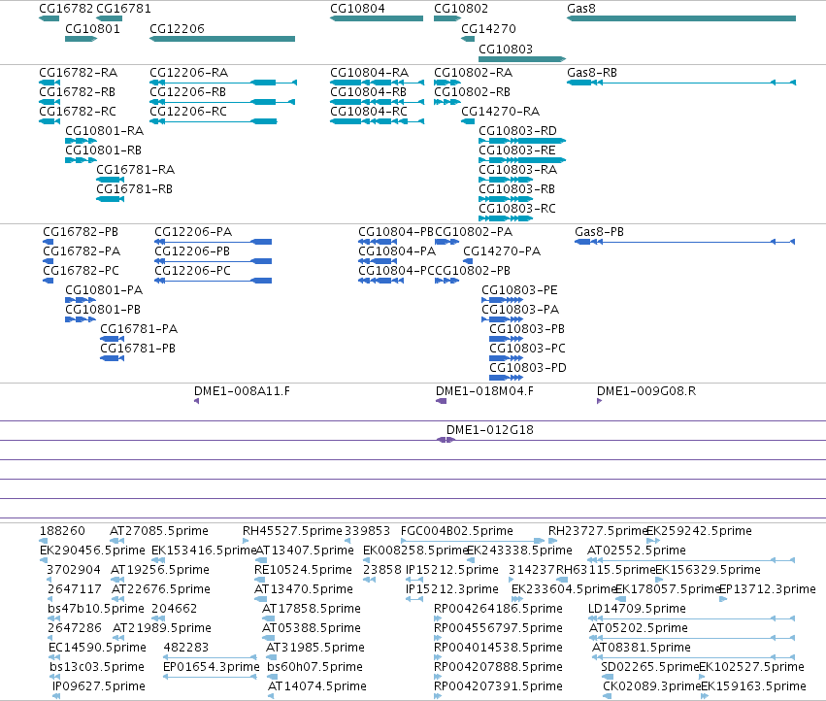
Task: Click the CG16782 gene label
Action: click(x=66, y=9)
